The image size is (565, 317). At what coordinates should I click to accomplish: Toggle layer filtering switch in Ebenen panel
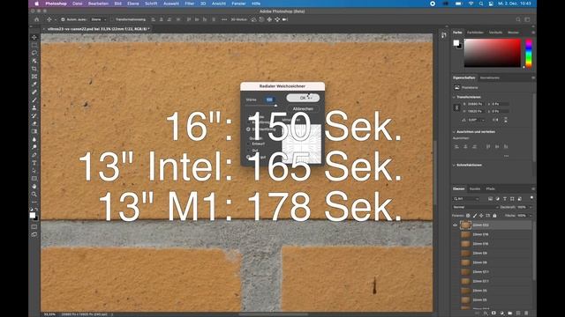click(x=531, y=198)
